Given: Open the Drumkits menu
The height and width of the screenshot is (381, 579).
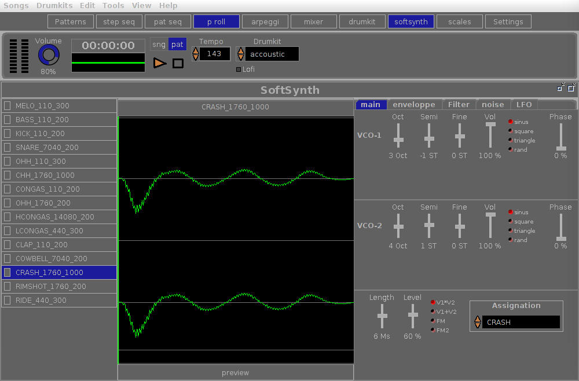Looking at the screenshot, I should tap(54, 6).
